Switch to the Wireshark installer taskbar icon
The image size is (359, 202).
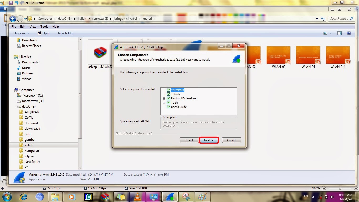click(x=170, y=197)
